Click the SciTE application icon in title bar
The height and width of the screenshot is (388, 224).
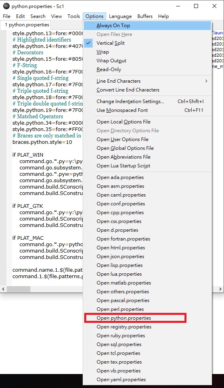pos(6,6)
